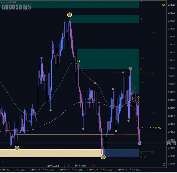
Task: Click the 90% yellow readout
Action: [158, 128]
